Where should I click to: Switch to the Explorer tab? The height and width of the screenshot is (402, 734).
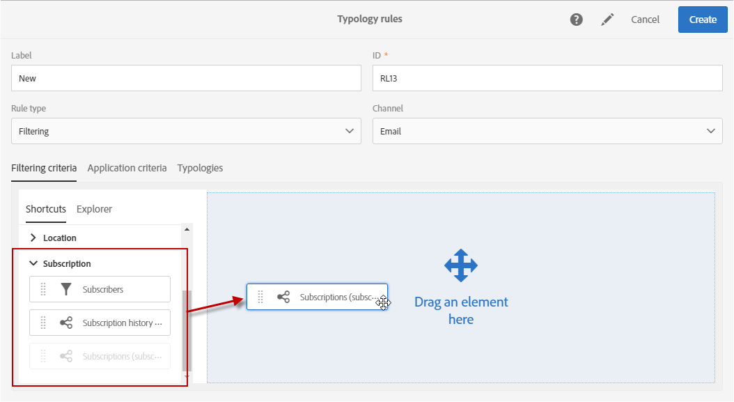click(x=94, y=209)
